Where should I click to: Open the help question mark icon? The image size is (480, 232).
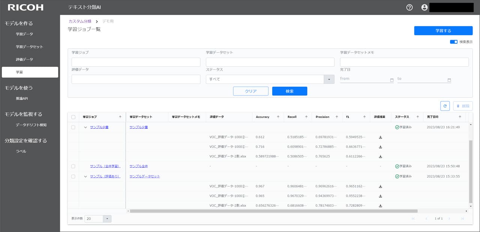tap(409, 7)
